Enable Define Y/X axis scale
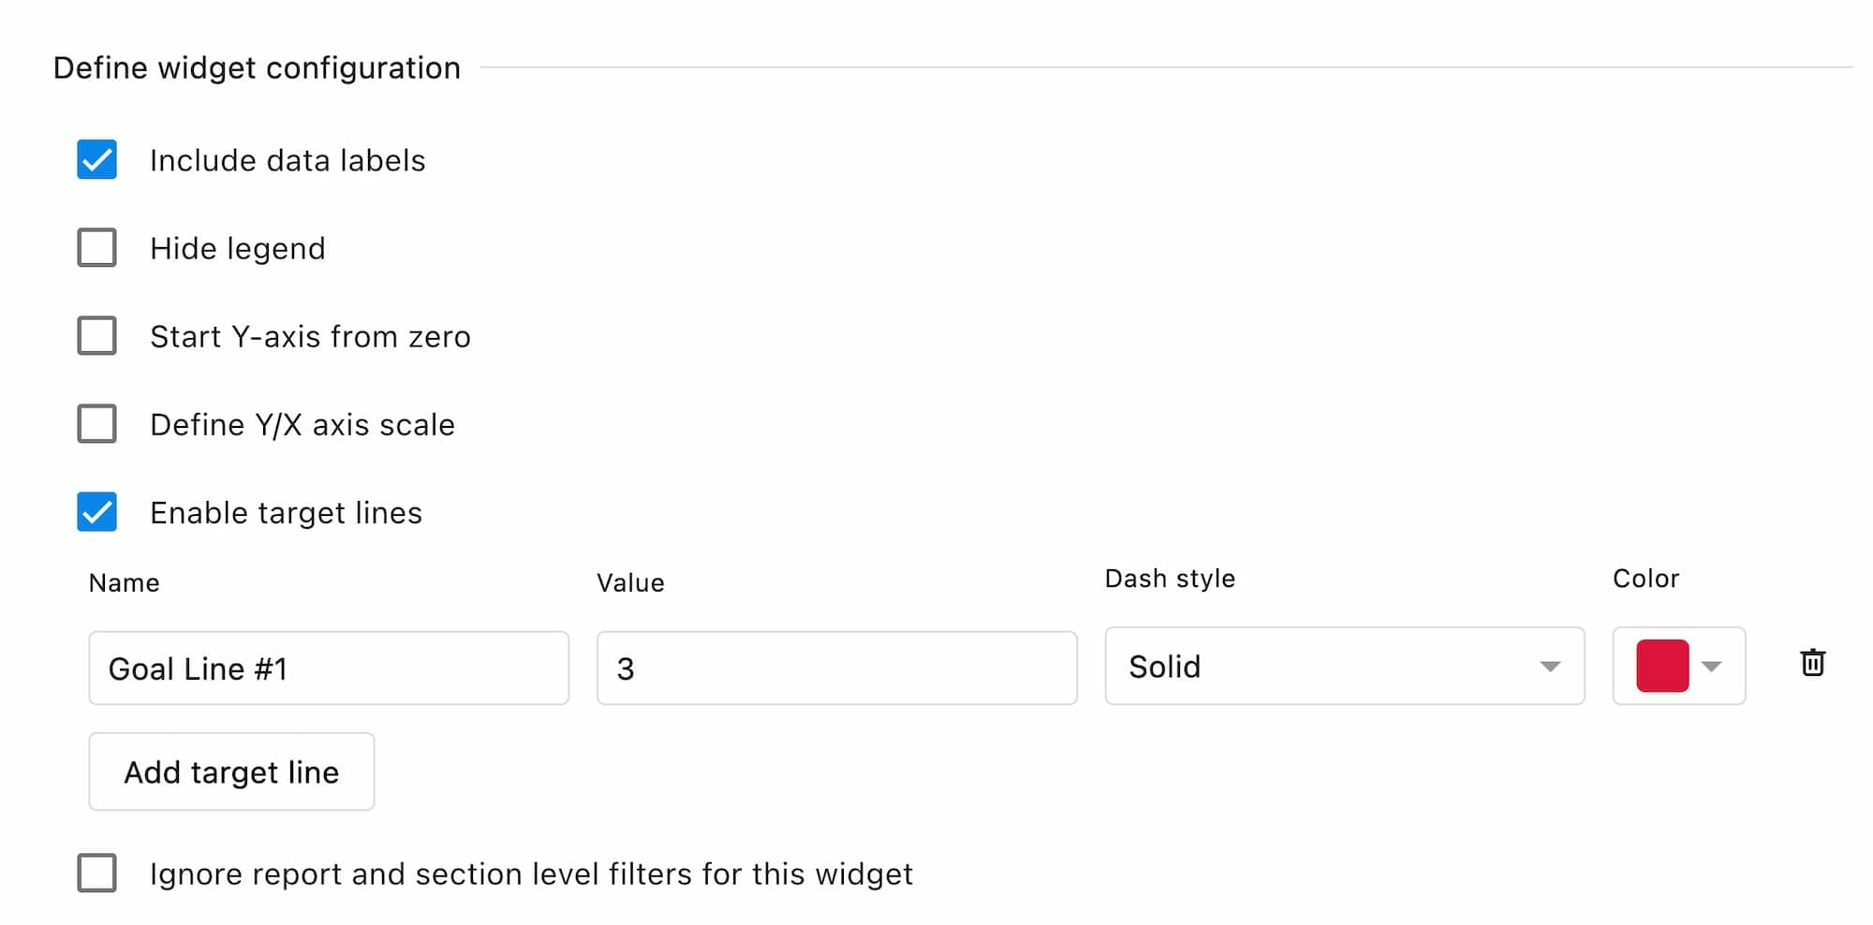The width and height of the screenshot is (1873, 925). [96, 424]
